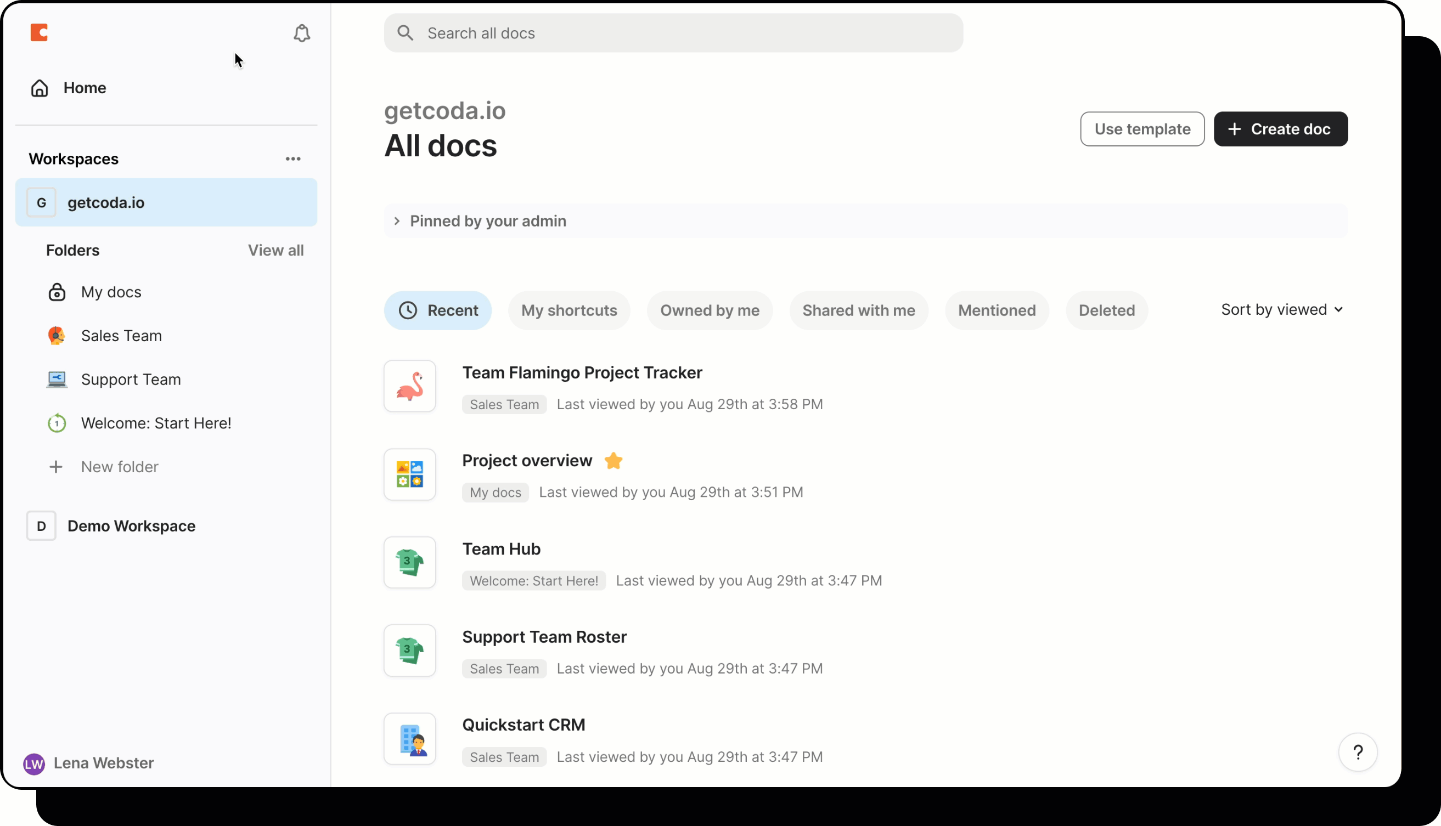
Task: Click the Coda logo in the sidebar
Action: tap(39, 32)
